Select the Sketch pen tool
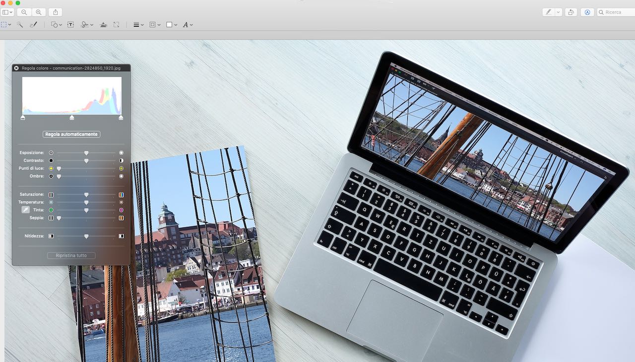635x362 pixels. coord(33,24)
